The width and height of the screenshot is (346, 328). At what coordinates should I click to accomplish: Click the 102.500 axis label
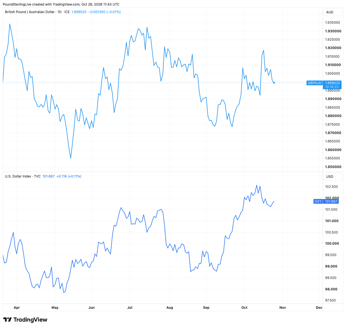331,187
